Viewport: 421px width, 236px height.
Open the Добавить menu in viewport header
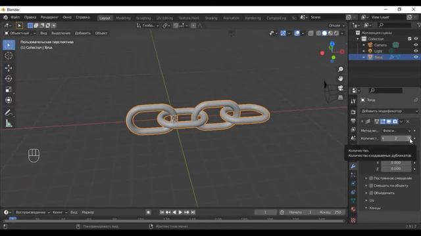(83, 33)
